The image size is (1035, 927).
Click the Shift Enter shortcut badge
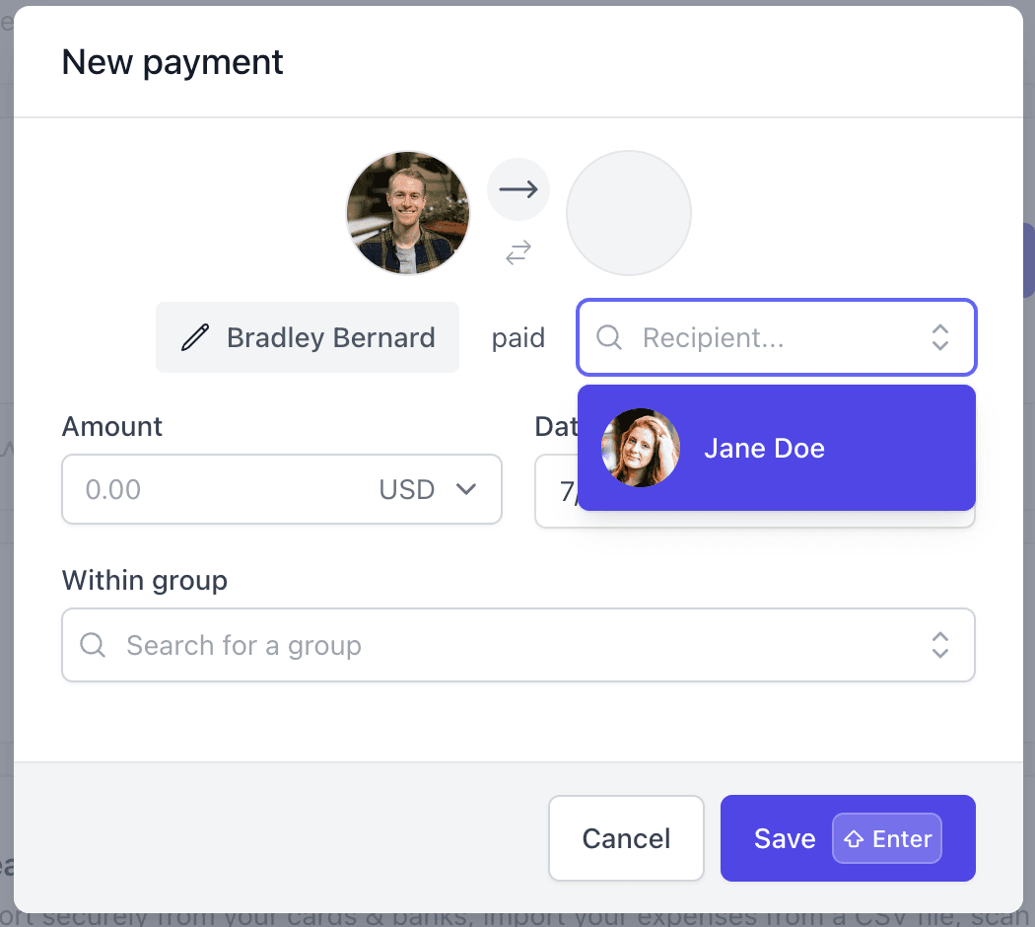[887, 838]
